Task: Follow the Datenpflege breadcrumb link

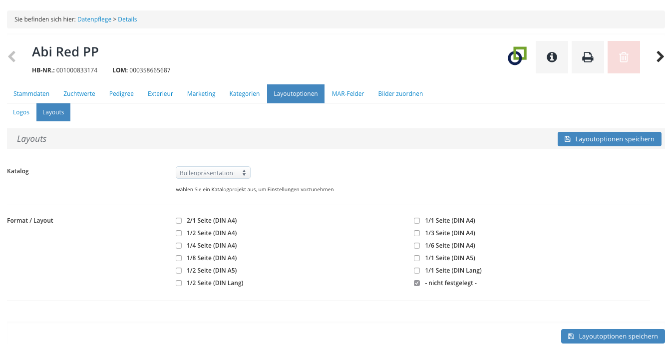Action: 94,19
